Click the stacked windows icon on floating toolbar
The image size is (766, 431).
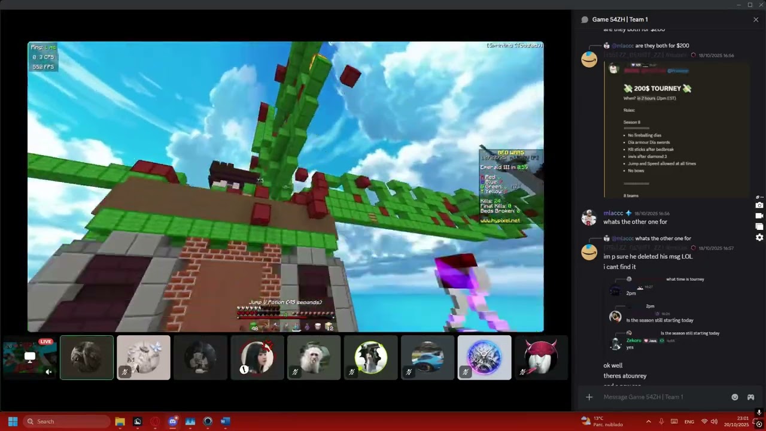pyautogui.click(x=759, y=227)
